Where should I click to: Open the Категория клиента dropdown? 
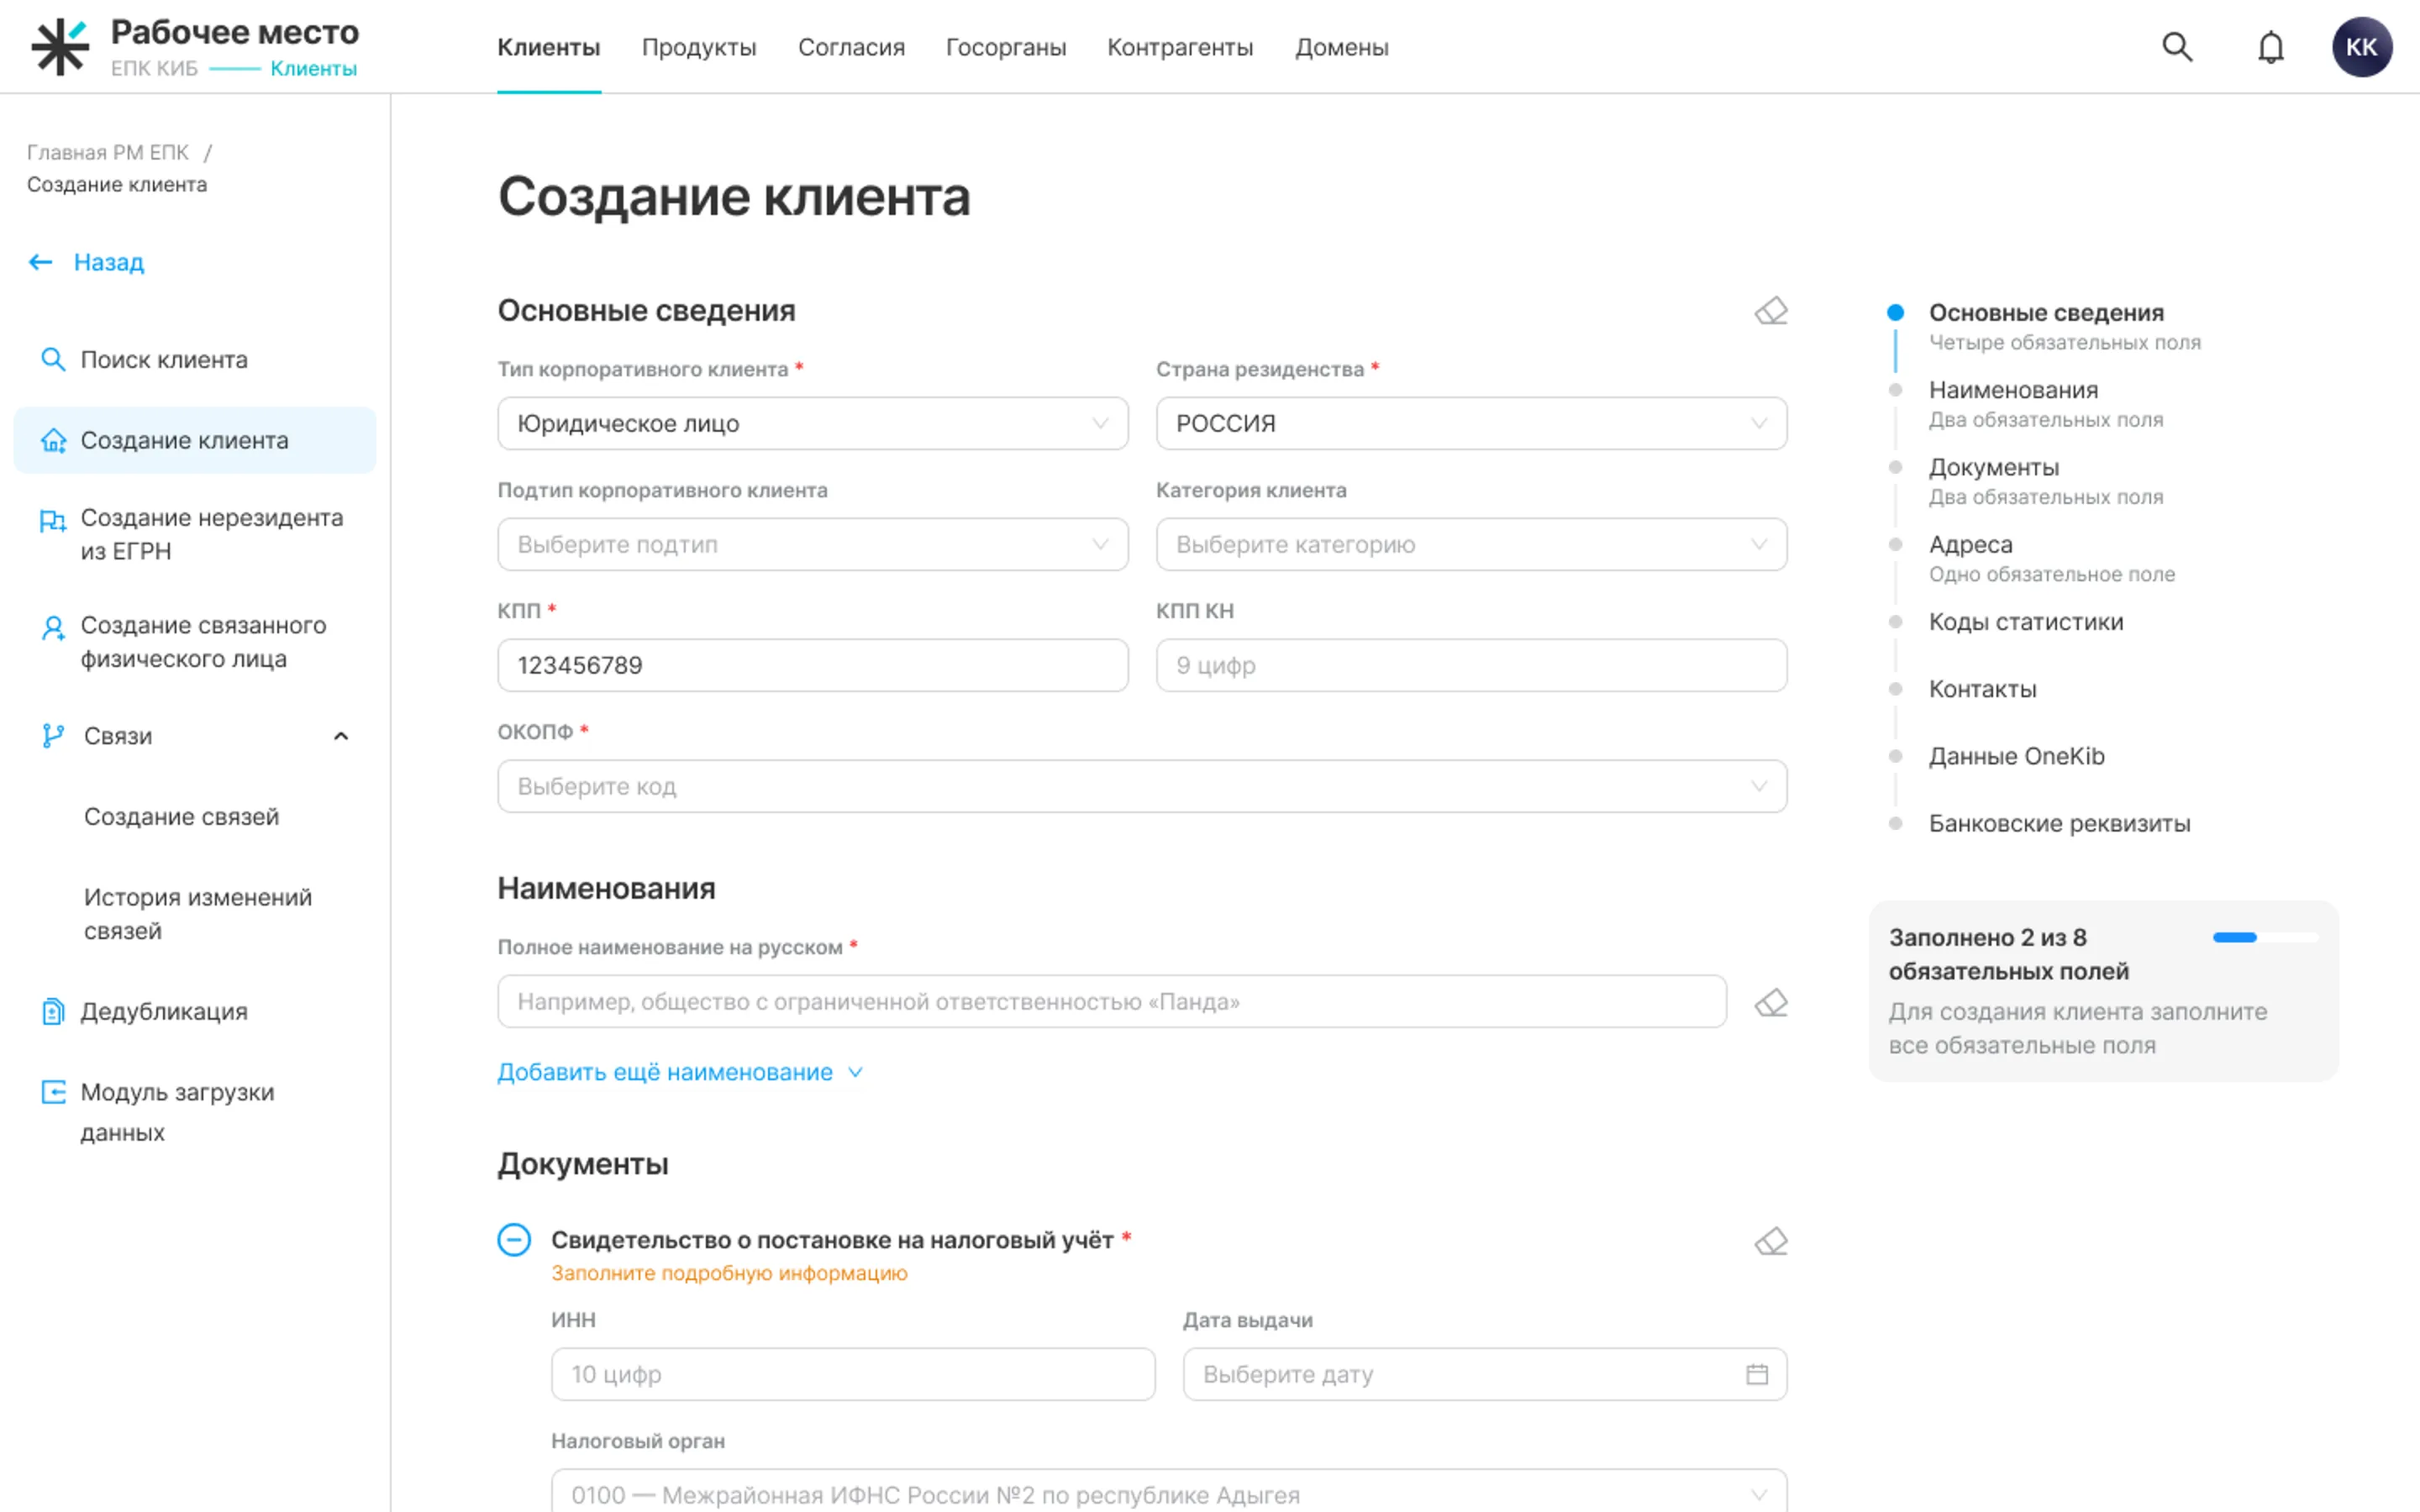(1471, 544)
